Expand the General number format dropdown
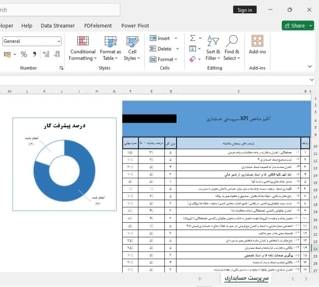The width and height of the screenshot is (319, 287). (x=58, y=41)
